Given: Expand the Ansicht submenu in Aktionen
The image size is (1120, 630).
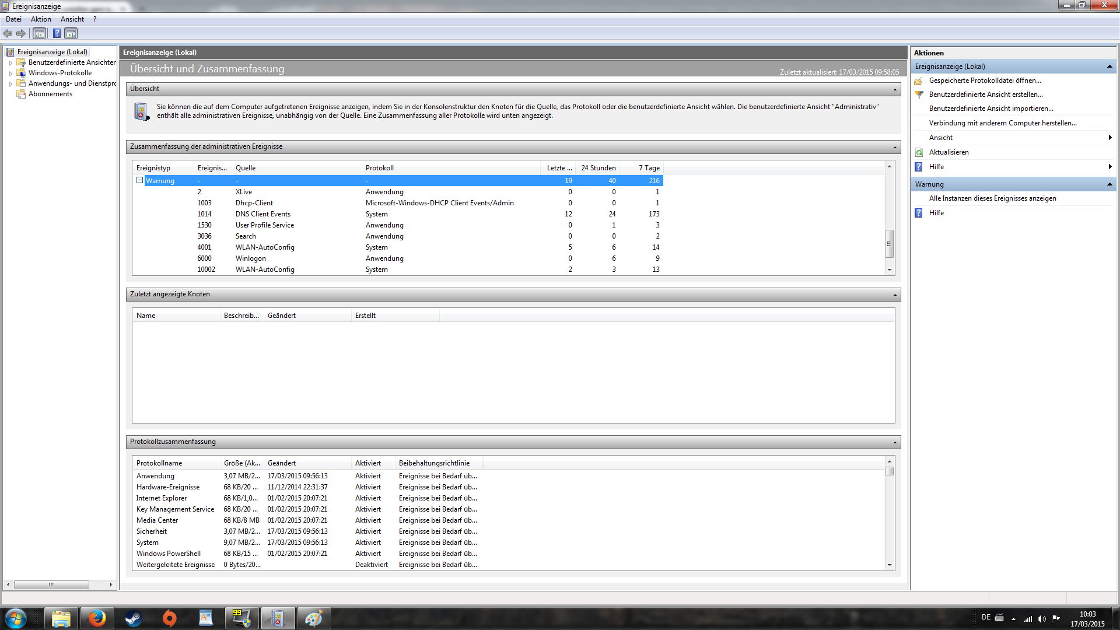Looking at the screenshot, I should click(1109, 138).
